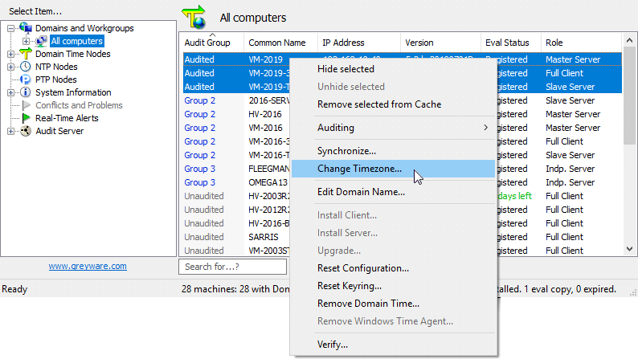
Task: Click the Real-Time Alerts green flag icon
Action: click(x=27, y=118)
